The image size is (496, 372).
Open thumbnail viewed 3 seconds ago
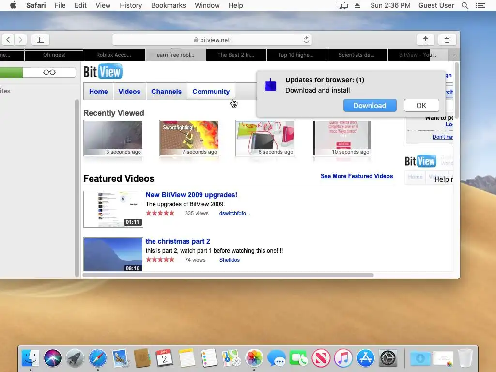113,138
